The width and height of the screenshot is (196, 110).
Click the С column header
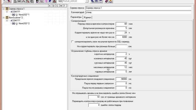pyautogui.click(x=57, y=6)
